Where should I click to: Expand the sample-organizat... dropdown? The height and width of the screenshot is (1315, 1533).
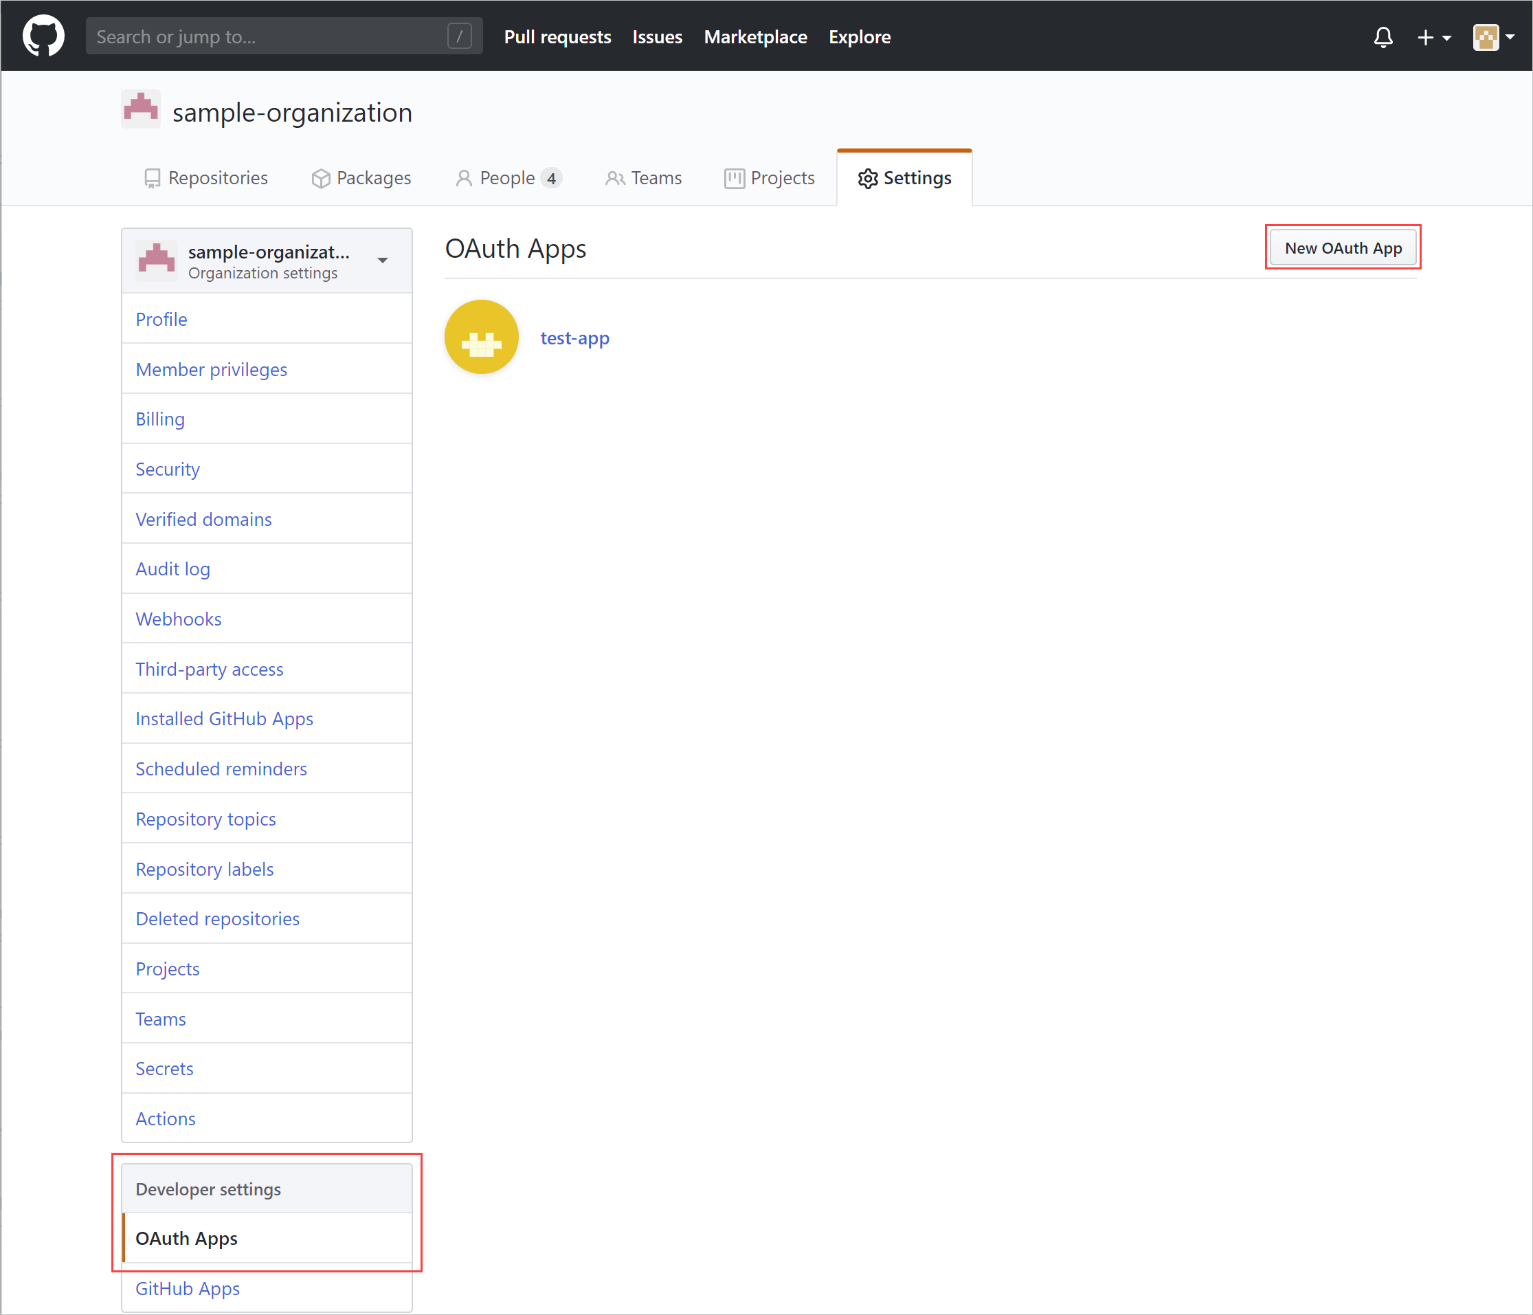383,257
